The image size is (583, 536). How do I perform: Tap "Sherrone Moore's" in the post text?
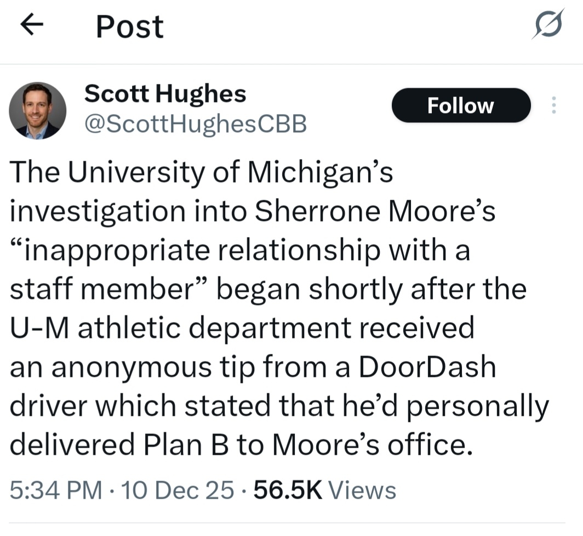click(x=375, y=212)
